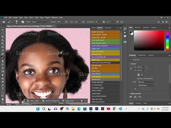The image size is (171, 128).
Task: Open the collapsed Actions play icon
Action: pos(125,32)
